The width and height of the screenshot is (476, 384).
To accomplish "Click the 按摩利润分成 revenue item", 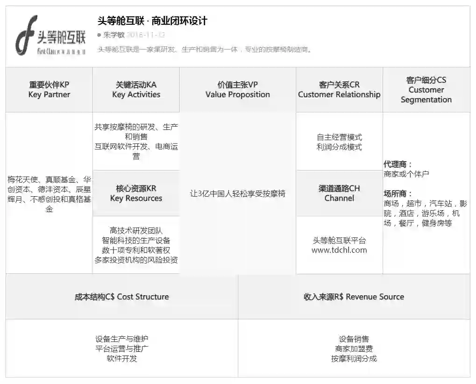I will pos(354,358).
